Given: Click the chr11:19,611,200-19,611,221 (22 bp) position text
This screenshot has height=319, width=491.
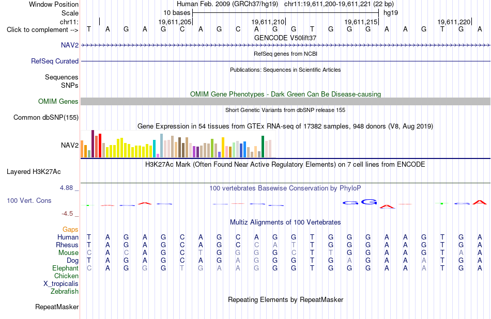Looking at the screenshot, I should 339,4.
